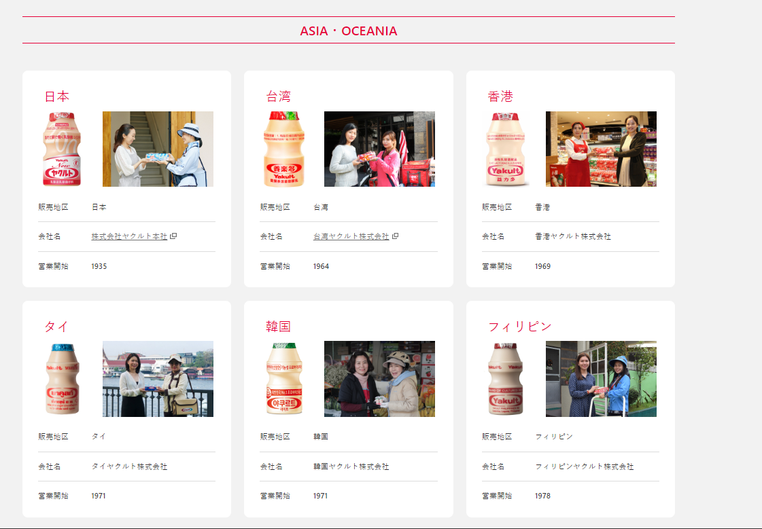762x529 pixels.
Task: Click the external-link icon beside 台湾ヤクルト株式会社
Action: pyautogui.click(x=395, y=236)
